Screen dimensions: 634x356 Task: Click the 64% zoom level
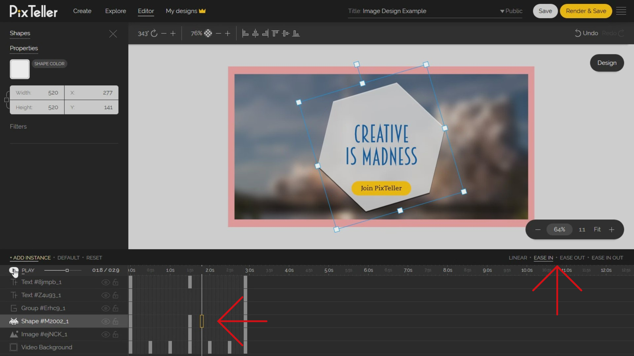click(559, 229)
